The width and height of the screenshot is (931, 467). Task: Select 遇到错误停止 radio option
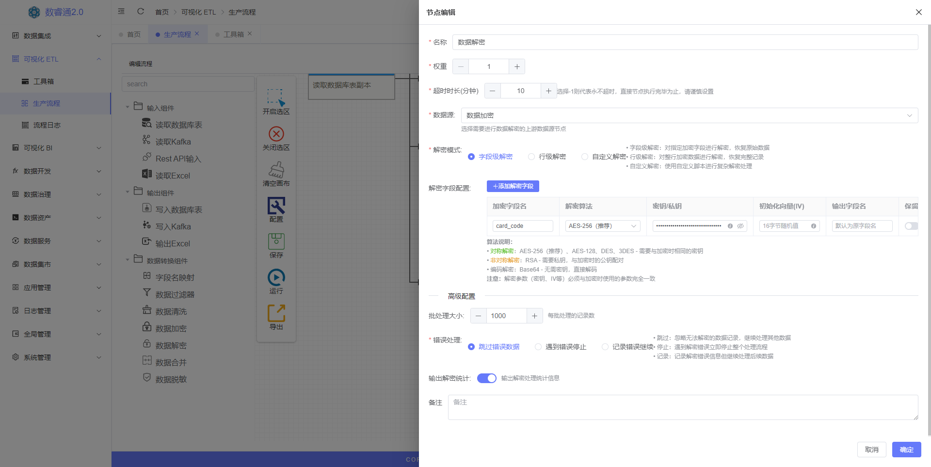pyautogui.click(x=561, y=347)
